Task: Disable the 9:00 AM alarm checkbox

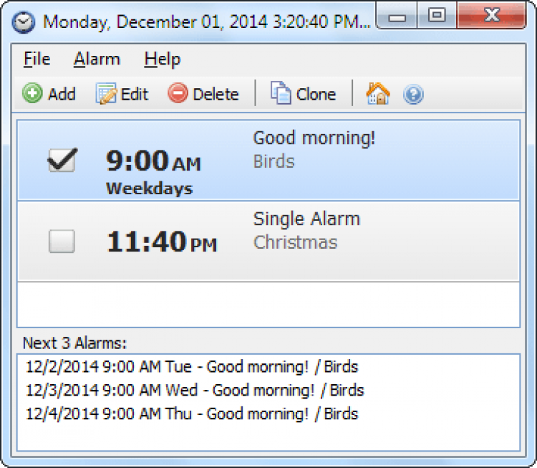Action: (62, 160)
